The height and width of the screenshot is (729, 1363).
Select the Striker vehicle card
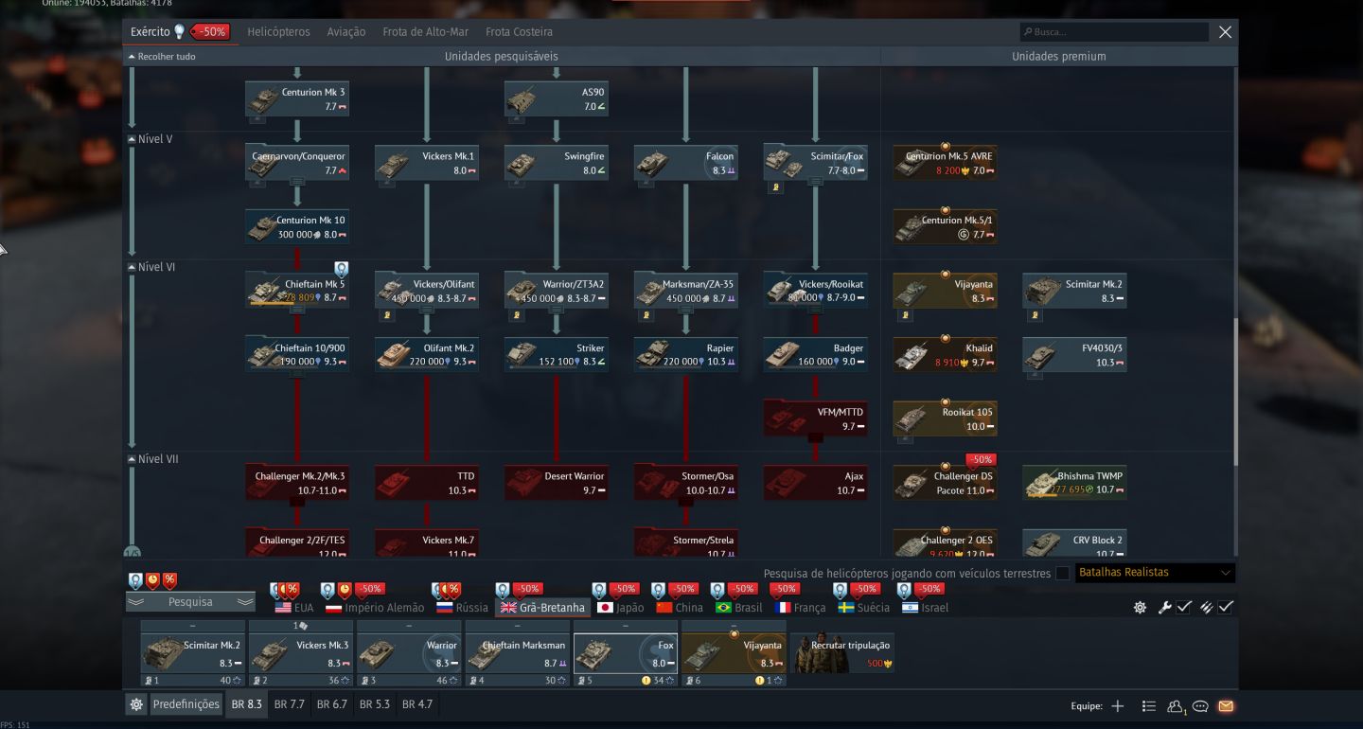(557, 355)
